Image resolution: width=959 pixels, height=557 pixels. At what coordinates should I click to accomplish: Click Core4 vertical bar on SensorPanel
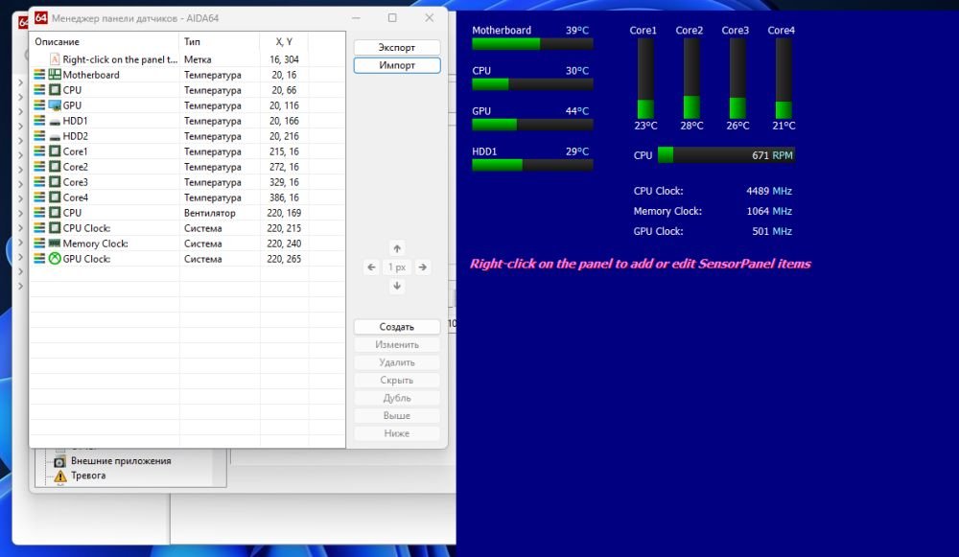784,79
